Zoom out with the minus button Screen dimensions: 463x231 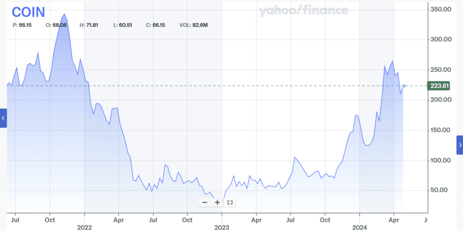(x=205, y=202)
